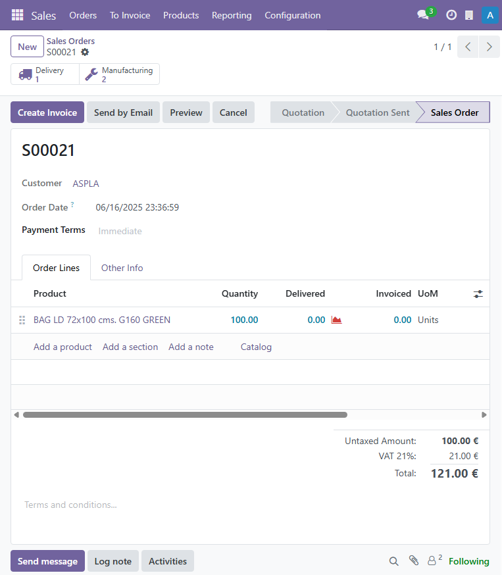Go to next record arrow
502x575 pixels.
coord(489,47)
